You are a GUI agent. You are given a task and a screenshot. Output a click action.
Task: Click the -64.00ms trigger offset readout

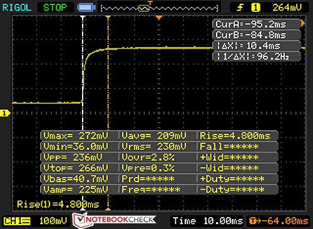279,221
